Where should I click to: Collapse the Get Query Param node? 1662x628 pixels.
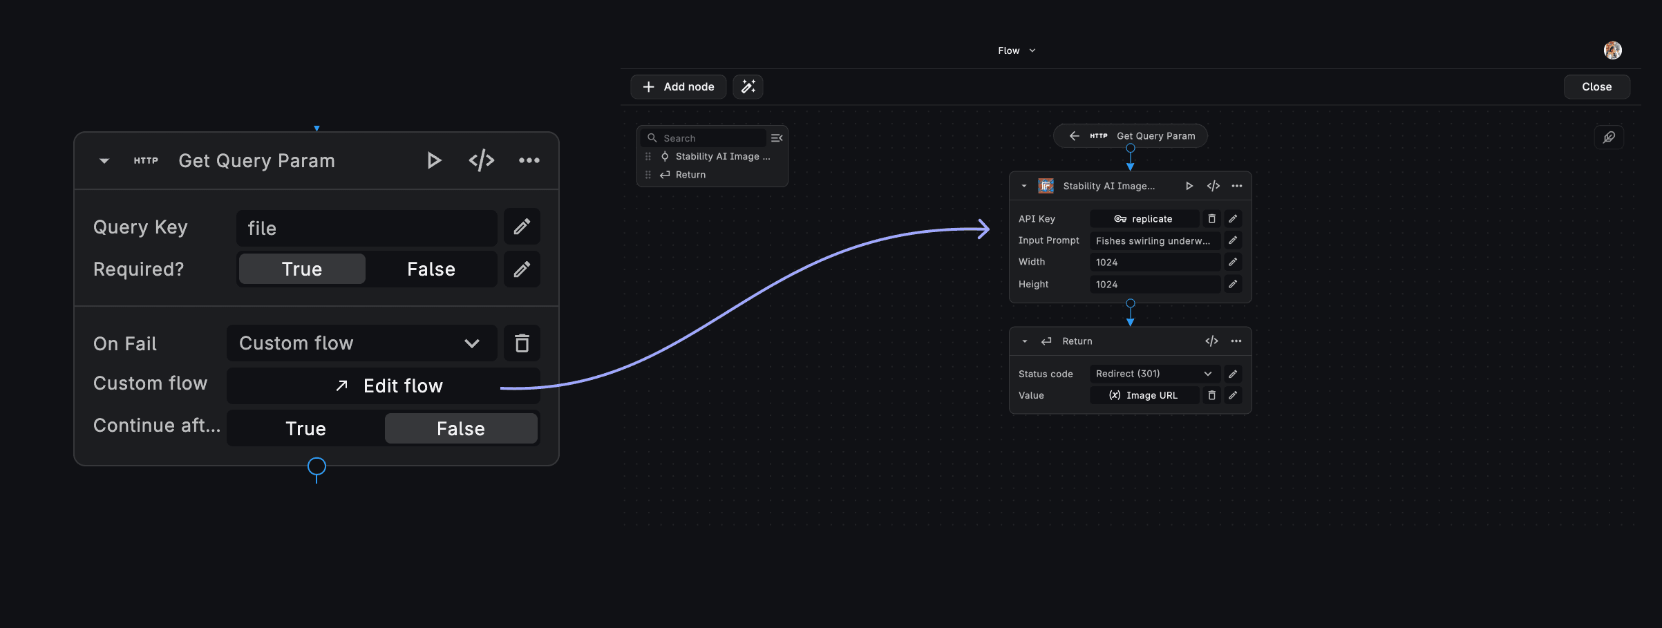pyautogui.click(x=104, y=160)
